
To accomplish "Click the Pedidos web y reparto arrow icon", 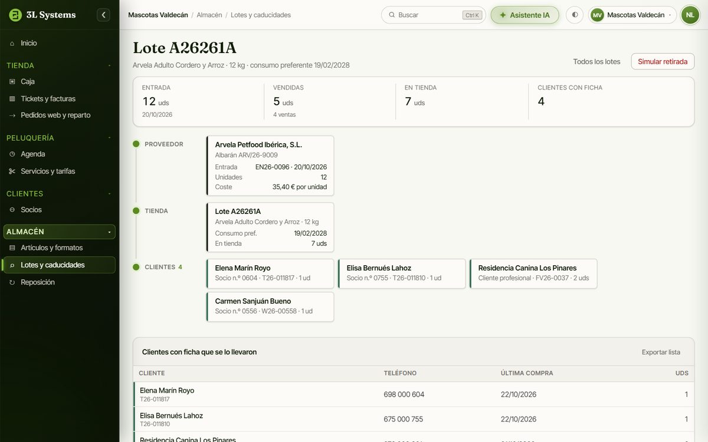I will (12, 115).
